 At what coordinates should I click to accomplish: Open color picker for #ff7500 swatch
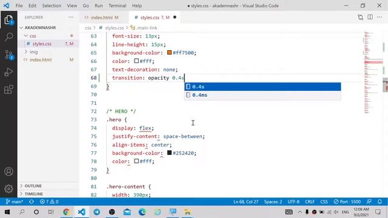point(169,53)
